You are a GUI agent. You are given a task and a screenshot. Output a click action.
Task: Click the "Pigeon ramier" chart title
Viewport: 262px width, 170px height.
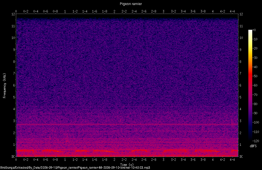click(x=131, y=4)
